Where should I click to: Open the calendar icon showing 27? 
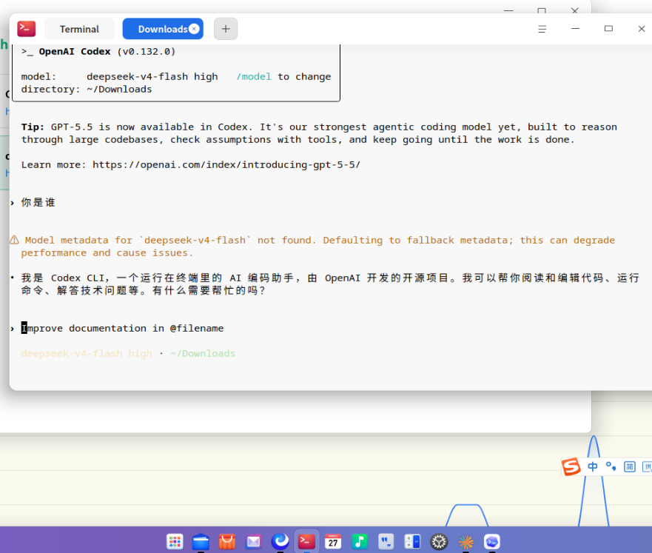(x=333, y=541)
